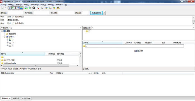Select 我的文档 in the local tree

tap(13, 34)
